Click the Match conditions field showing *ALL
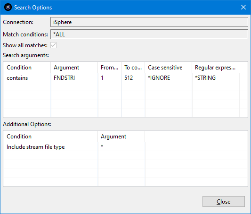Screen dimensions: 251x214 pyautogui.click(x=149, y=34)
